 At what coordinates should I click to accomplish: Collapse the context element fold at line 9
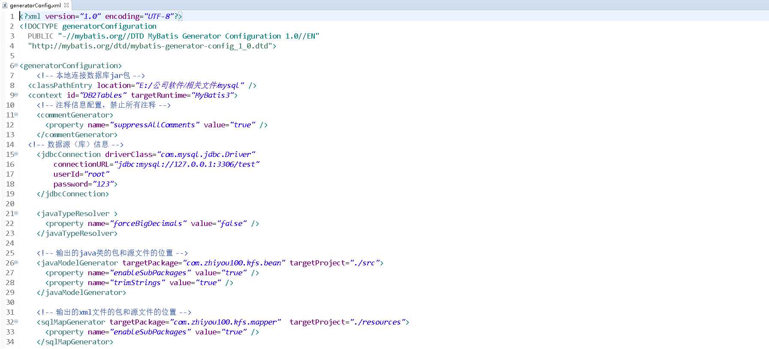click(16, 95)
